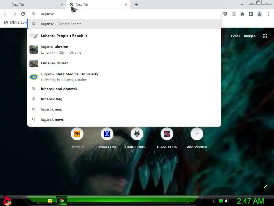Close the first New Tab
Viewport: 274px width, 206px height.
pyautogui.click(x=62, y=5)
